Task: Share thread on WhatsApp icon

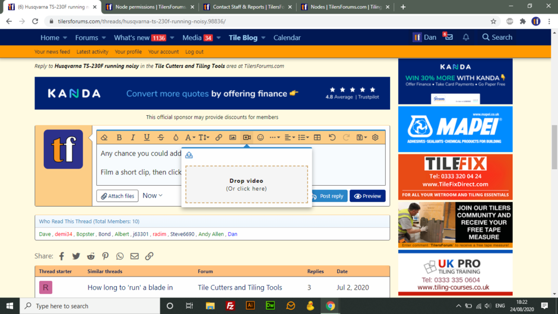Action: (120, 256)
